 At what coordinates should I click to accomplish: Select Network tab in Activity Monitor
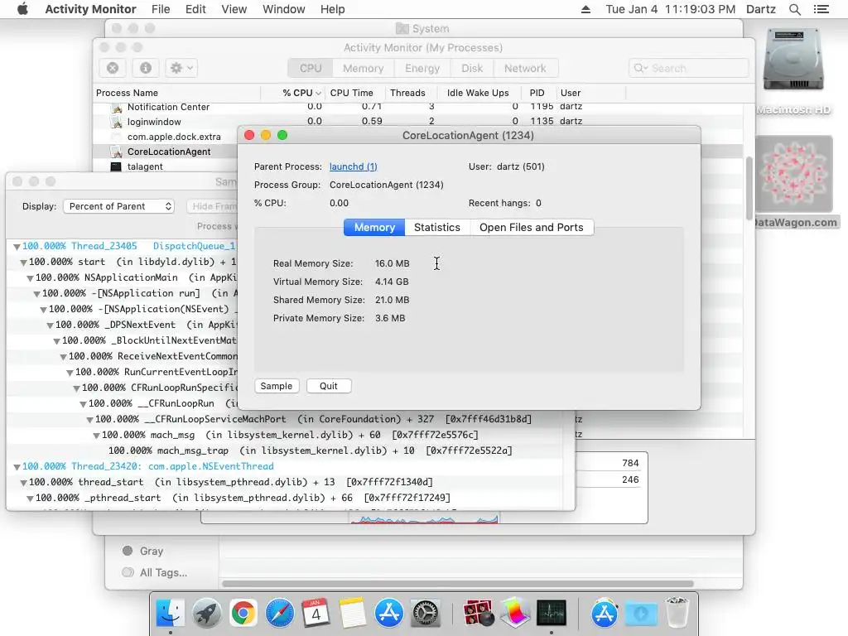point(525,68)
